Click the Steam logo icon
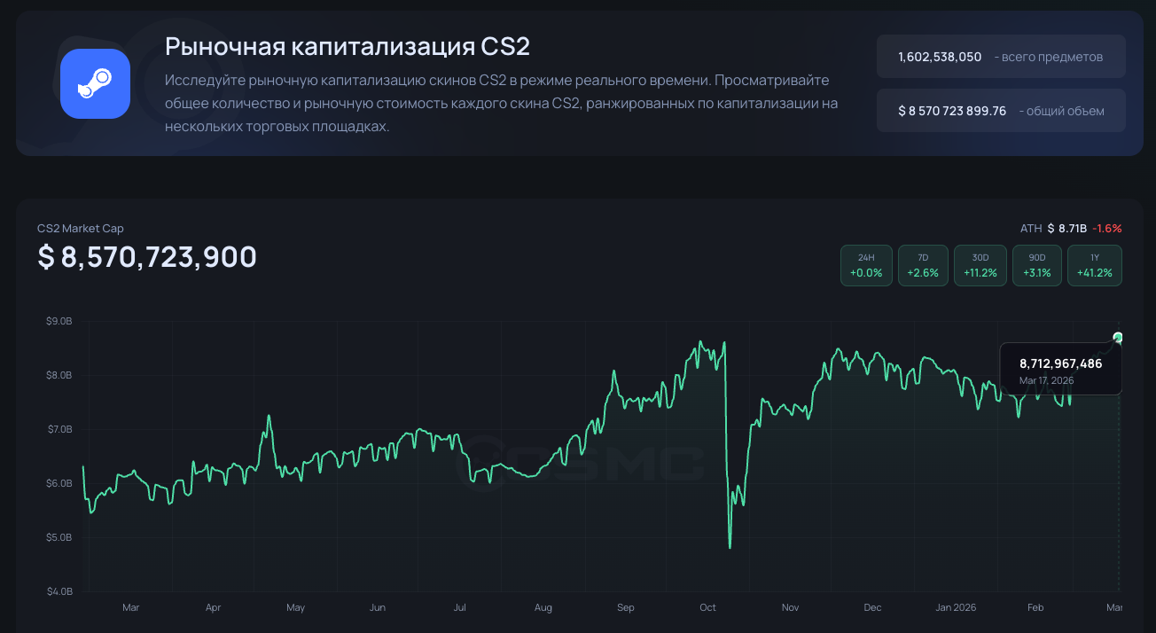 (x=94, y=82)
